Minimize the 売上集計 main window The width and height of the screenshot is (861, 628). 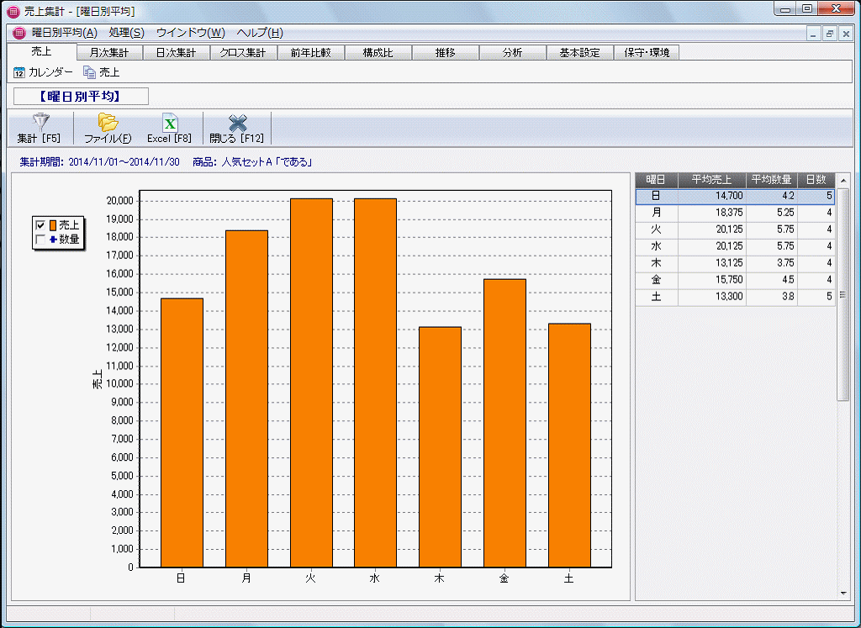pyautogui.click(x=785, y=9)
